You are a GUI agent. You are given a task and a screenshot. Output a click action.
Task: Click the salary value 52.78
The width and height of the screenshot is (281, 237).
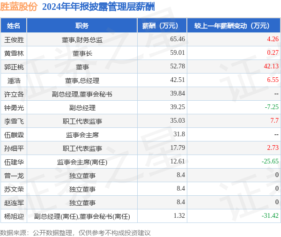pos(177,66)
